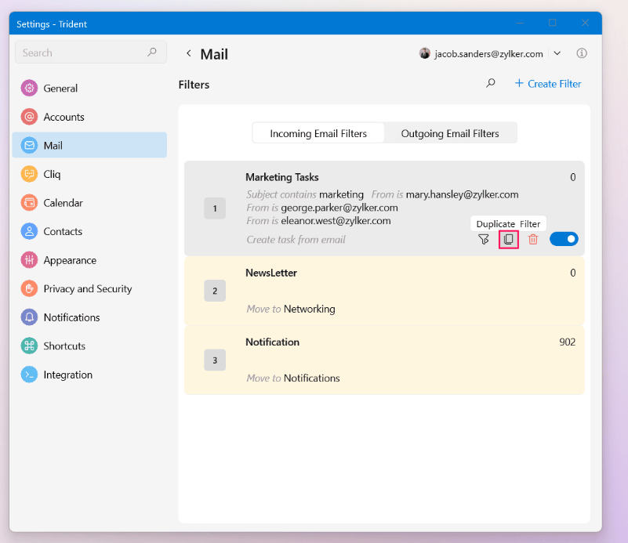Select Integration label in sidebar
Image resolution: width=628 pixels, height=543 pixels.
(68, 375)
